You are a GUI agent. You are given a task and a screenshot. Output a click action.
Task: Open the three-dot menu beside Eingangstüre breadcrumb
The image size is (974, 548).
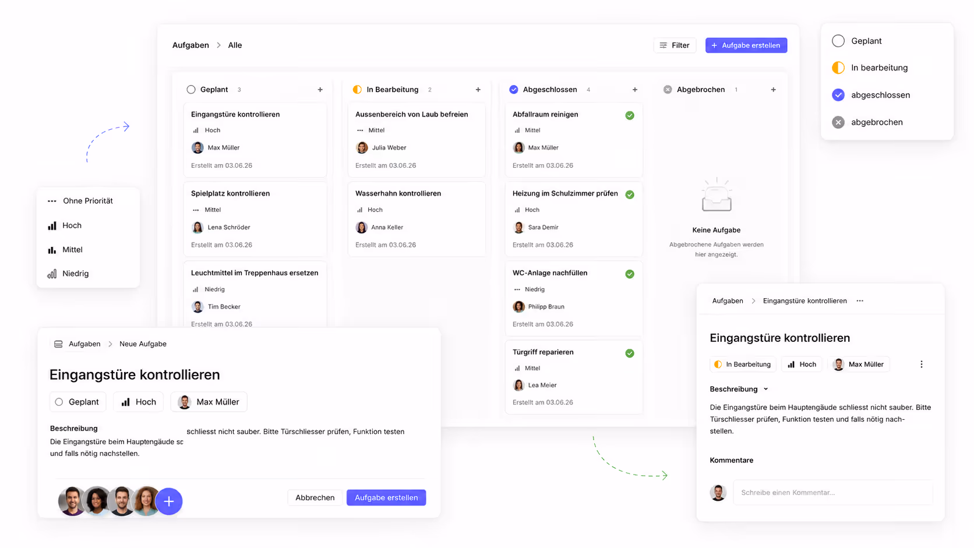(x=860, y=301)
